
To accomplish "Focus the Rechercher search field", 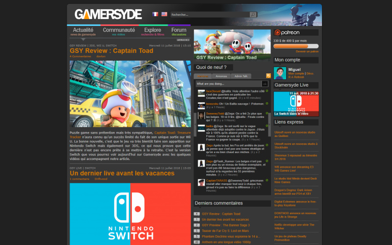I will point(210,15).
